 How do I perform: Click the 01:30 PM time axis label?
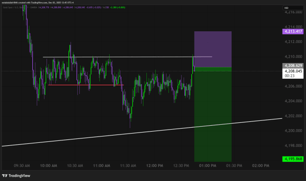[234, 166]
